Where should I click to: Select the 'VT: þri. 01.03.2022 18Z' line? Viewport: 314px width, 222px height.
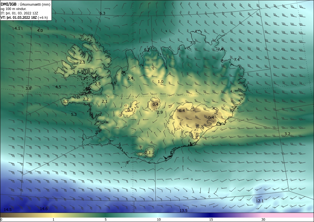(19, 18)
